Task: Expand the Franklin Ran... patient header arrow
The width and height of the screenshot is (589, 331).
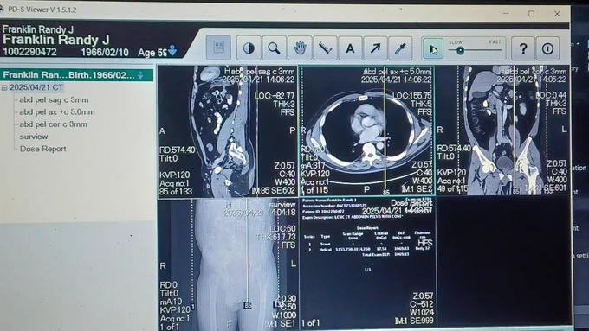Action: [140, 75]
